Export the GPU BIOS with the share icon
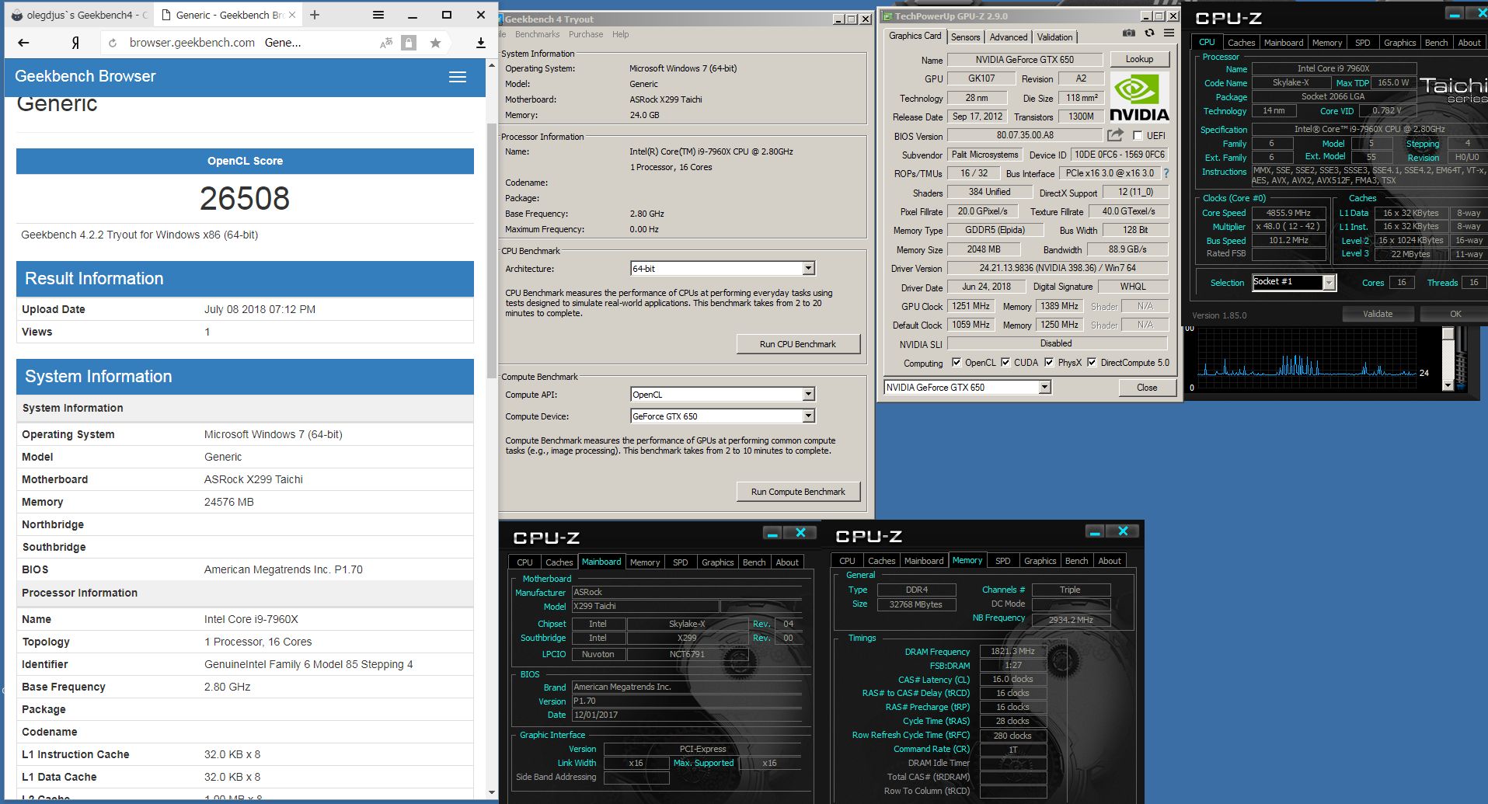 1116,135
